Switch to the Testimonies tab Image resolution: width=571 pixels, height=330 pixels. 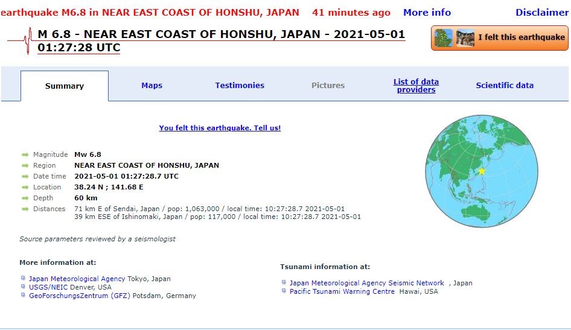240,86
